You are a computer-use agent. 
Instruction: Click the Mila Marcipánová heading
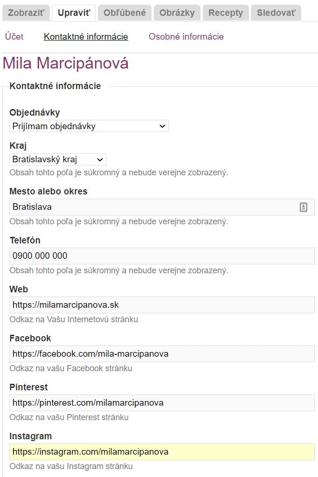pos(65,63)
